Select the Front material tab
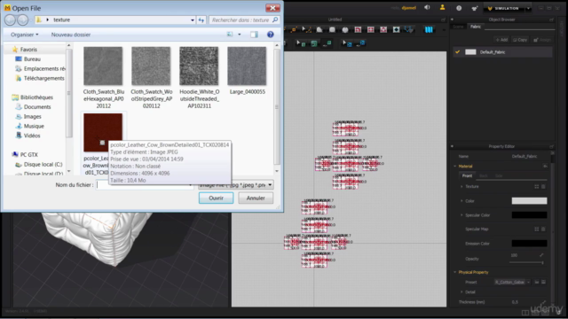 click(x=467, y=175)
